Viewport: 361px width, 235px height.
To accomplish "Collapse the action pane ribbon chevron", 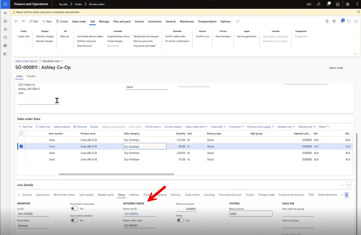I will pyautogui.click(x=355, y=54).
